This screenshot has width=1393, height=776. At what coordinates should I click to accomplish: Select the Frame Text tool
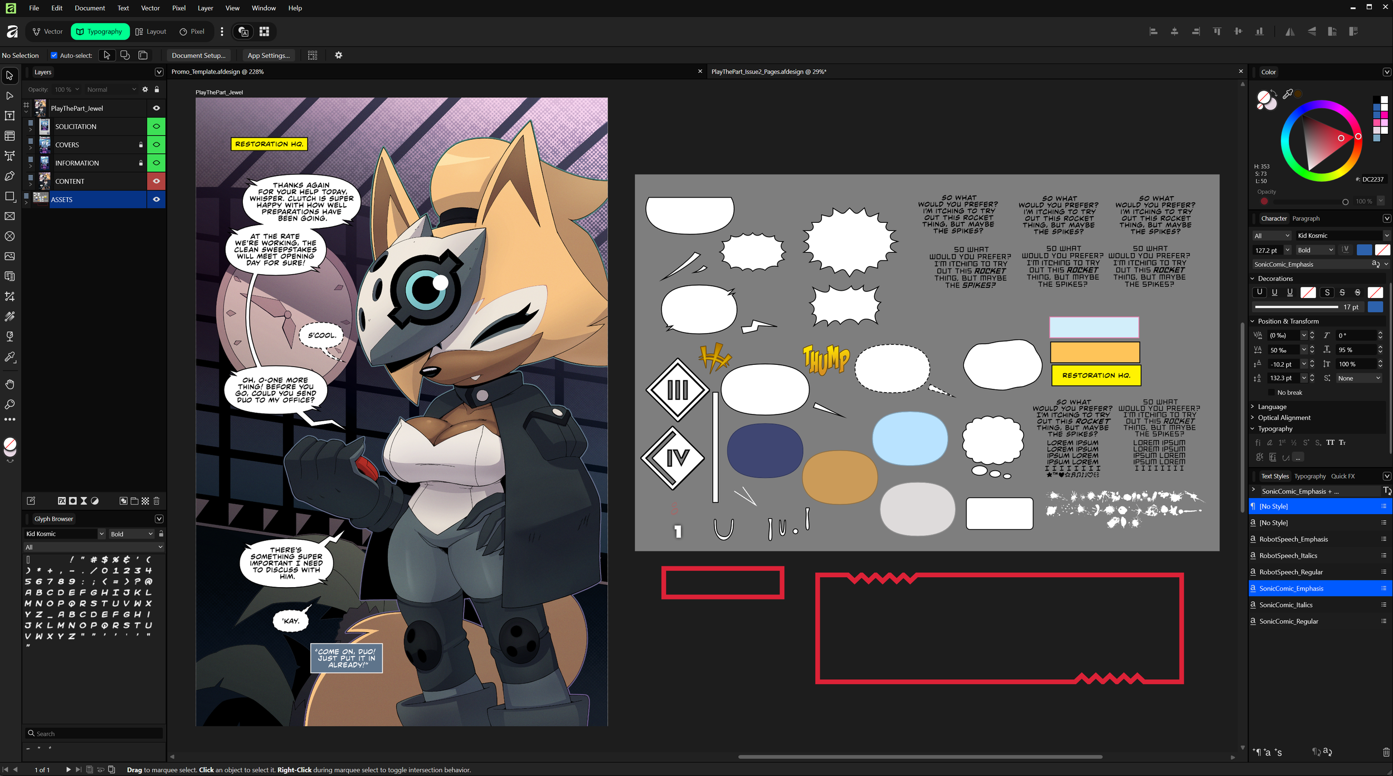click(x=9, y=116)
